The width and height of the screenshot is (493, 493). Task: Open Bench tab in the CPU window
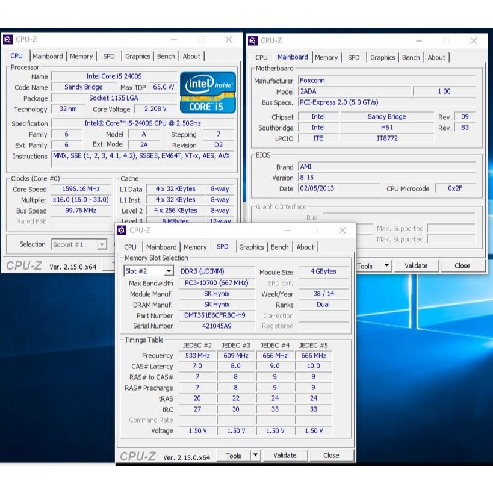pyautogui.click(x=166, y=56)
